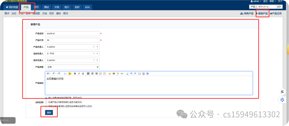Image resolution: width=289 pixels, height=126 pixels.
Task: Click in the 产品描述 description text area
Action: click(149, 85)
